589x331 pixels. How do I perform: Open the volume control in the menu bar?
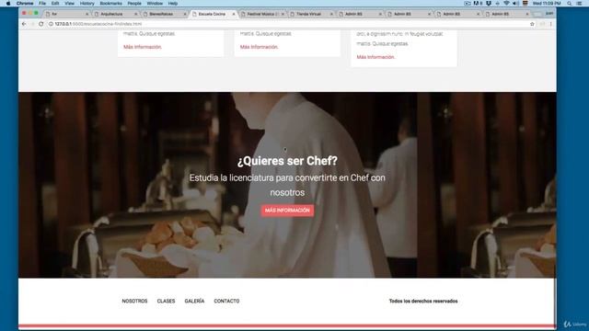(x=515, y=4)
